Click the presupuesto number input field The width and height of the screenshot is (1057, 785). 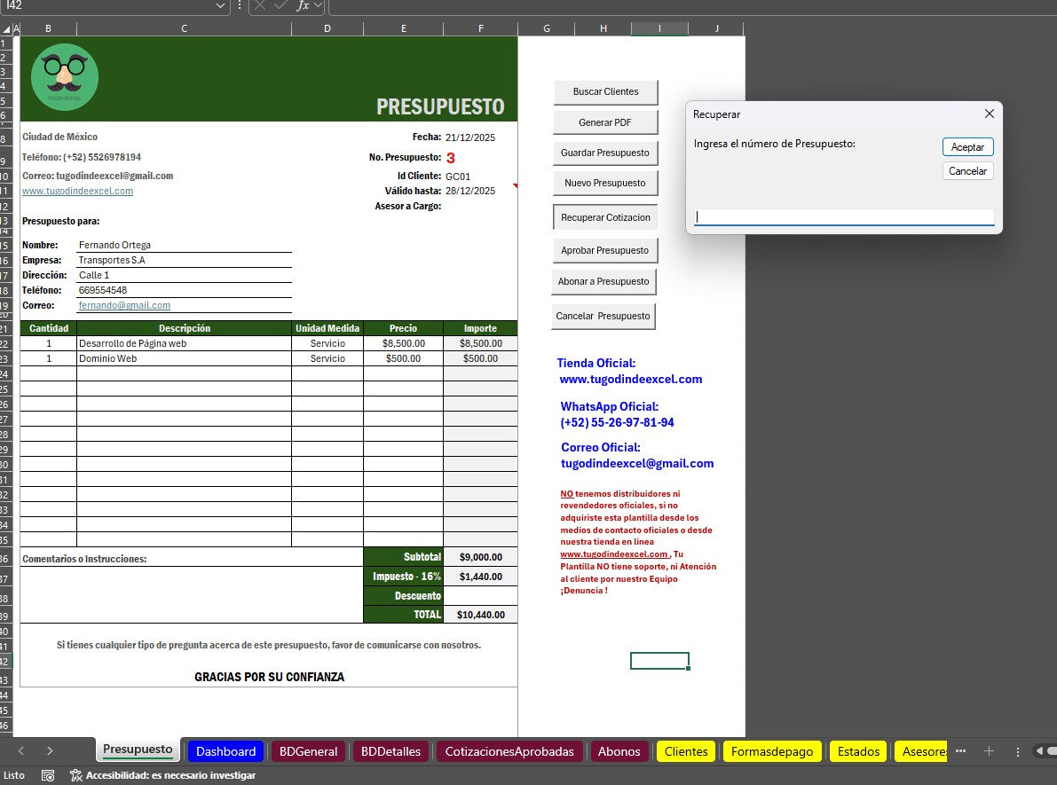(841, 216)
